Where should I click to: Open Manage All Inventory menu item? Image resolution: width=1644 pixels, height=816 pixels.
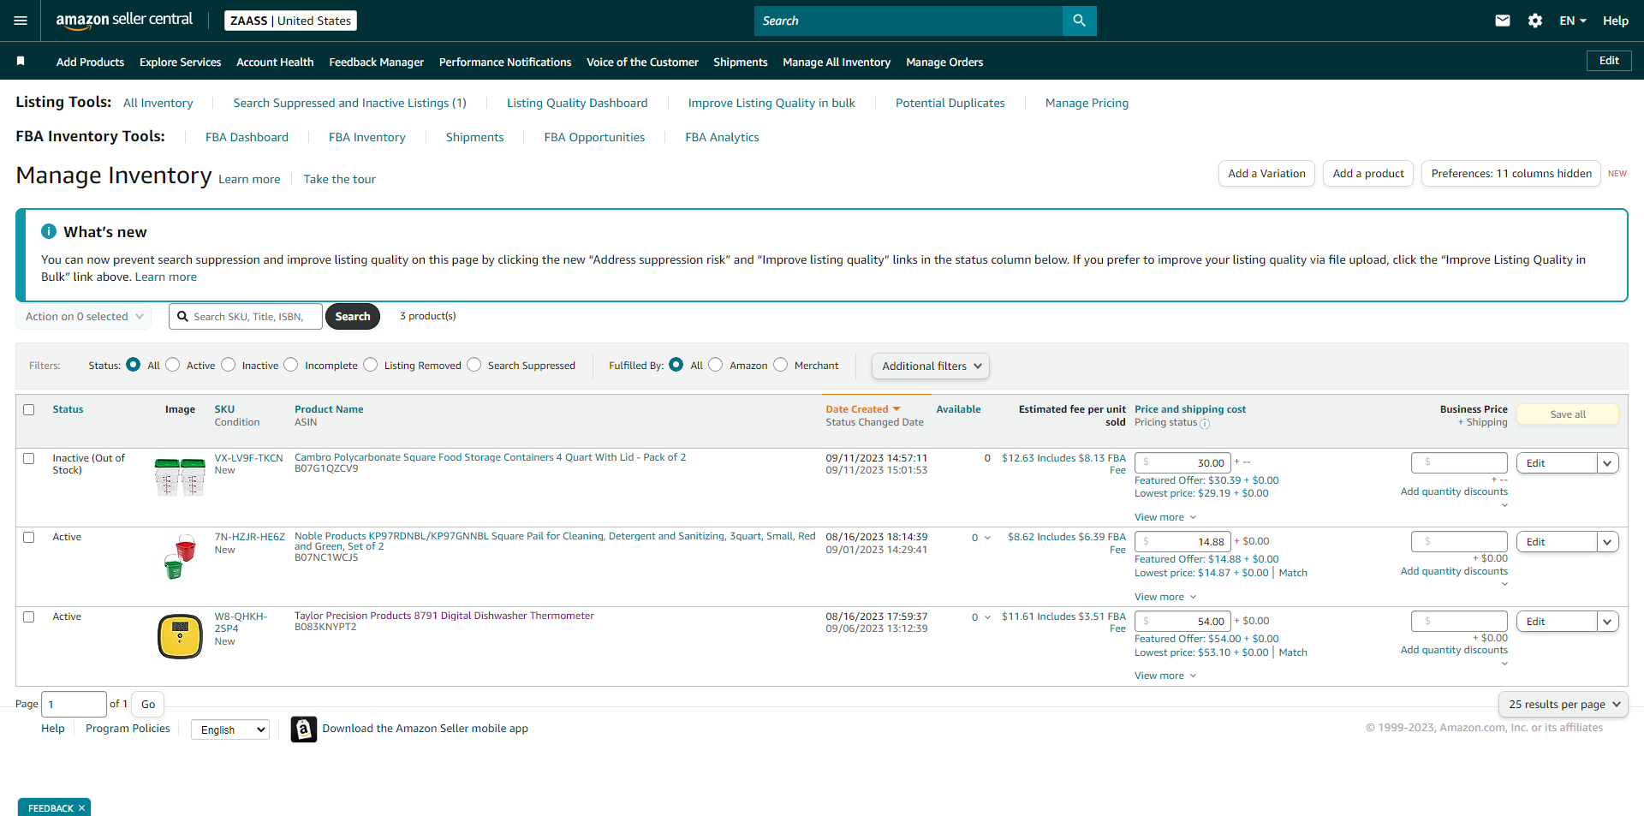[837, 62]
